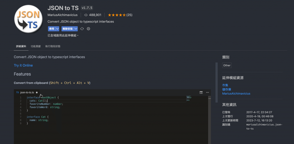This screenshot has width=294, height=144.
Task: Click the Other category tag
Action: pyautogui.click(x=227, y=65)
